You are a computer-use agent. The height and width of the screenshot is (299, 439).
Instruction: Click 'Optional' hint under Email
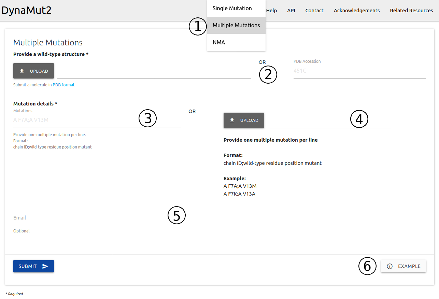(x=22, y=231)
